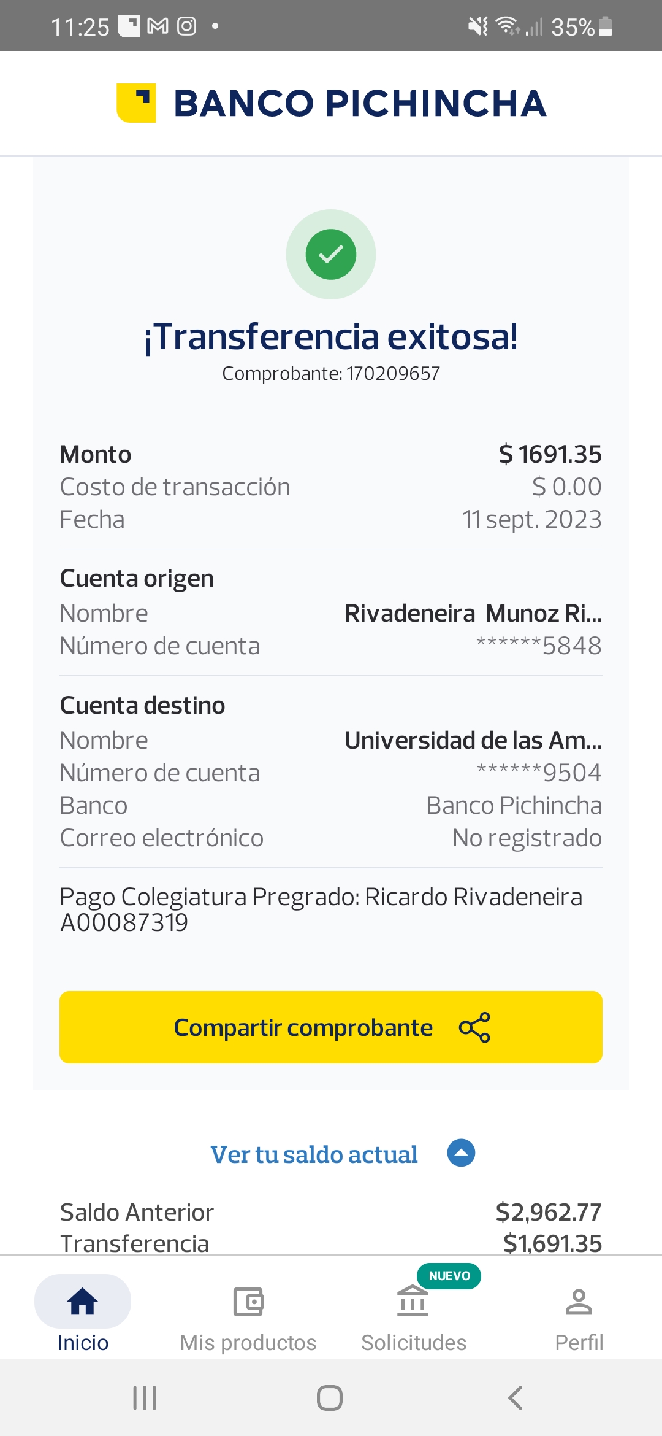662x1436 pixels.
Task: Open Mis productos wallet icon
Action: click(x=248, y=1301)
